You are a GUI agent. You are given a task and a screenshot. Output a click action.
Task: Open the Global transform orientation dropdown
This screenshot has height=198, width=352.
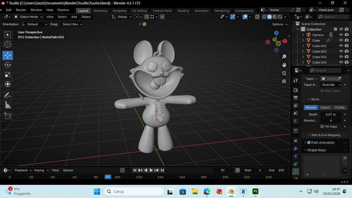pyautogui.click(x=122, y=17)
